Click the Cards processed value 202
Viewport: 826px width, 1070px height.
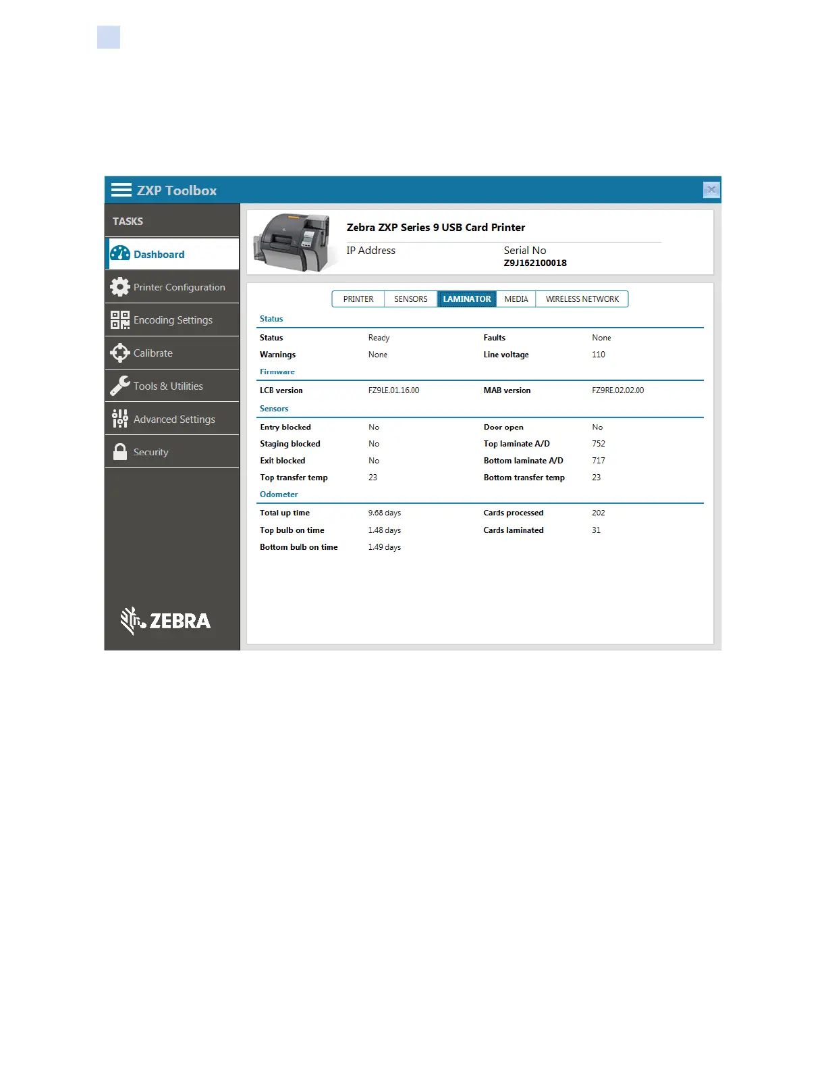pyautogui.click(x=599, y=513)
